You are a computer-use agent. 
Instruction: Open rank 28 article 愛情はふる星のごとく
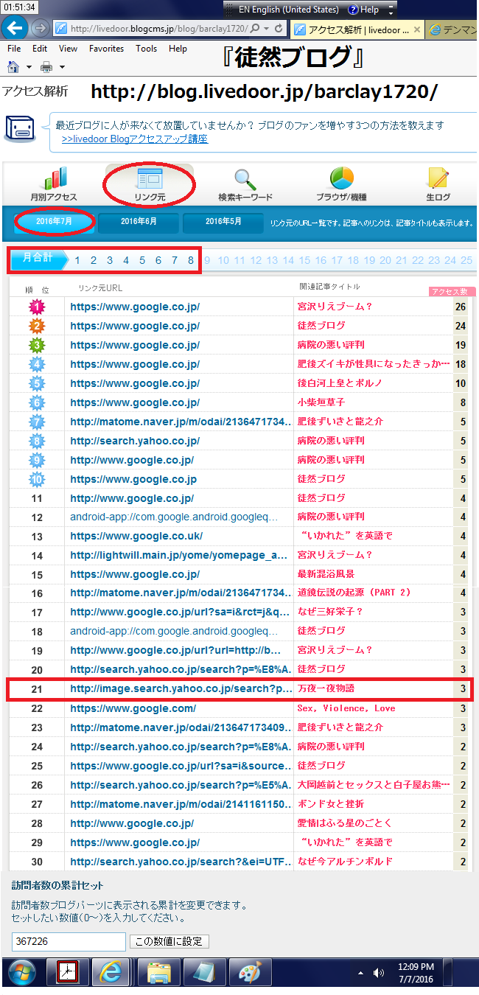344,823
